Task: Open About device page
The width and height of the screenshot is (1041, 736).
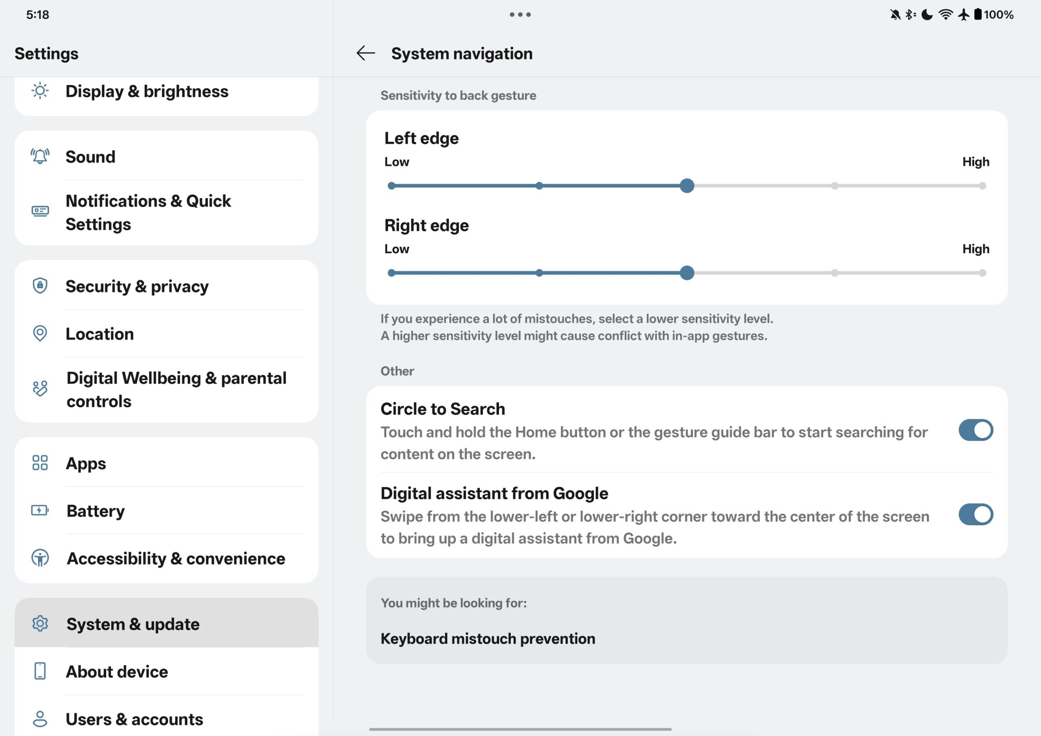Action: click(x=117, y=672)
